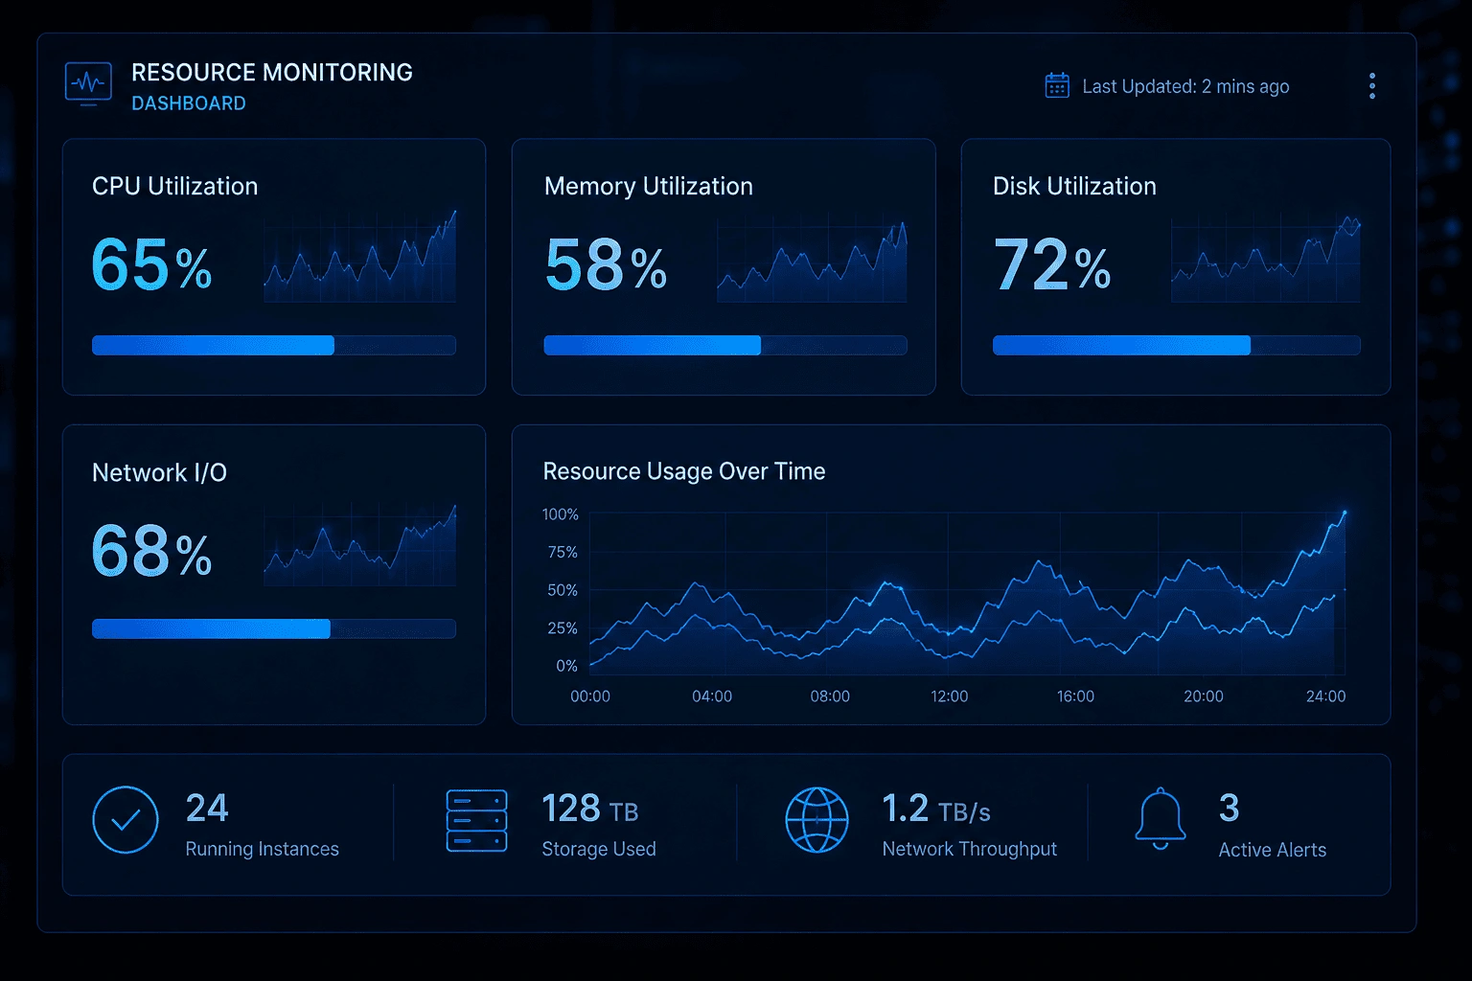This screenshot has height=981, width=1472.
Task: Click the Active Alerts bell icon
Action: (1161, 819)
